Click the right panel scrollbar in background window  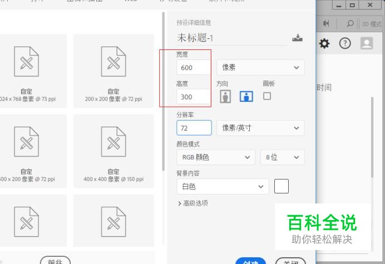[372, 137]
